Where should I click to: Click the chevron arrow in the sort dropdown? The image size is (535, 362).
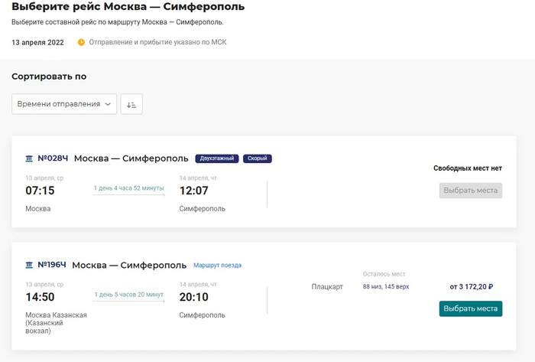[108, 104]
